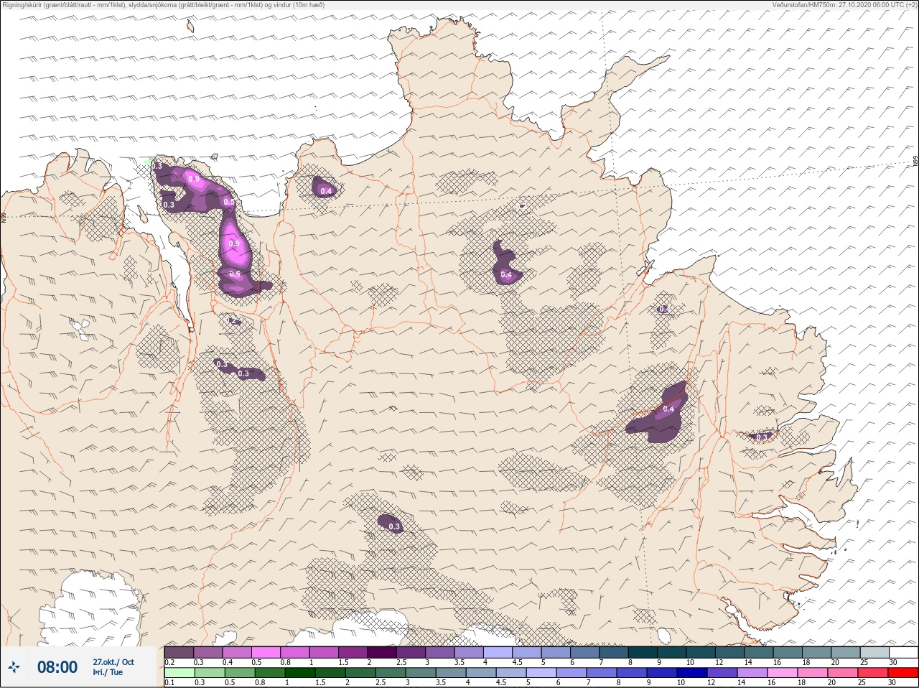This screenshot has height=688, width=919.
Task: Select the 6 swatch in the snow scale
Action: [585, 652]
